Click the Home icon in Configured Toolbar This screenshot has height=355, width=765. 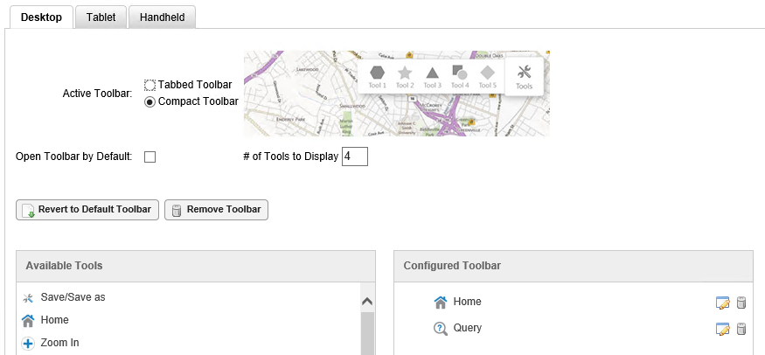click(x=441, y=303)
